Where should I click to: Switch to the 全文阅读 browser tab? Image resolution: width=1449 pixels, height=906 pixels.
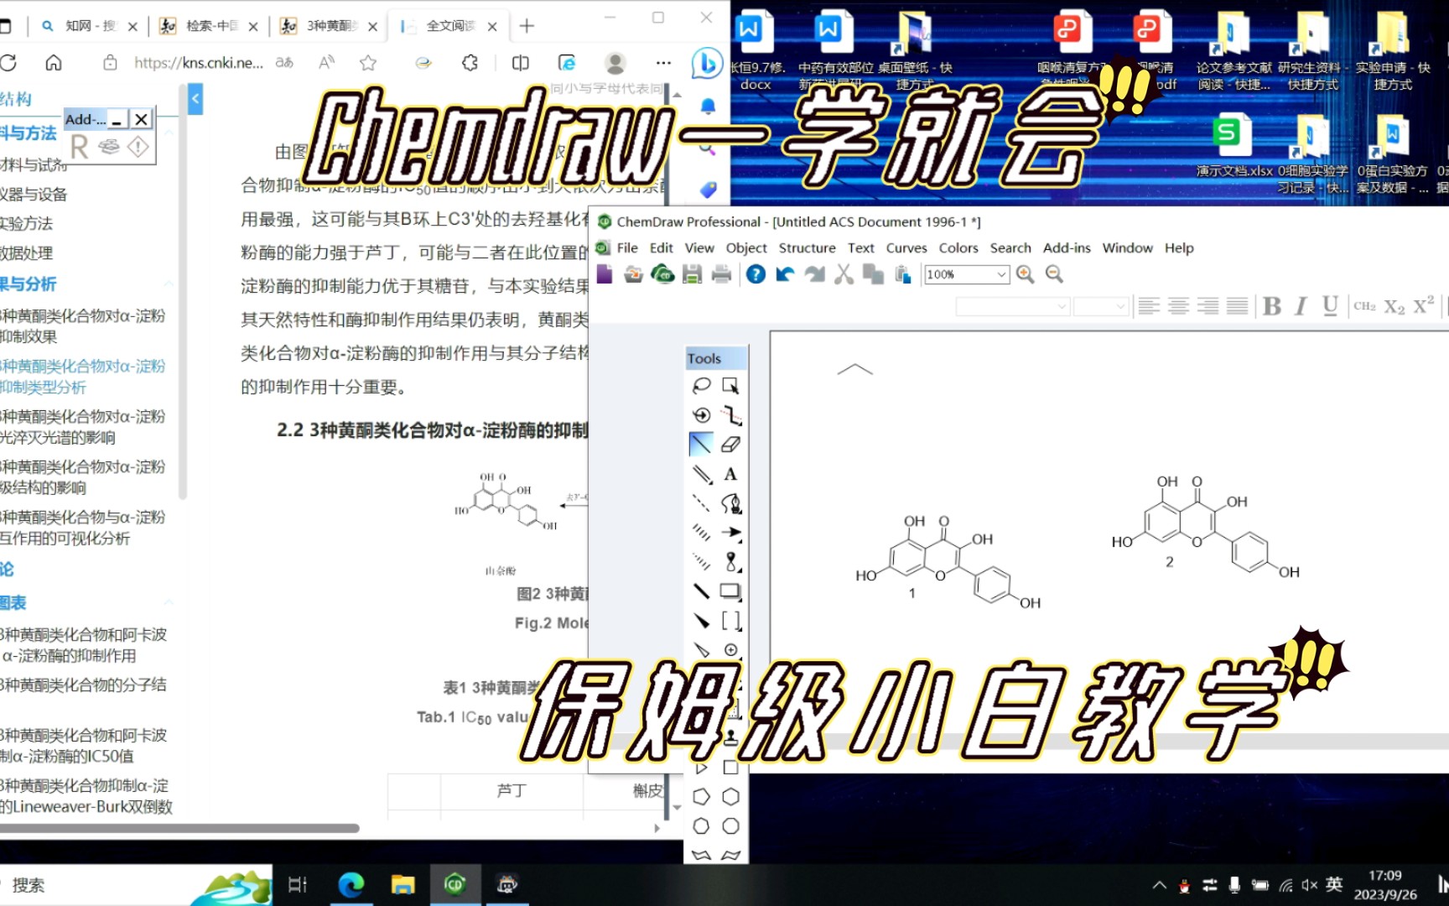[x=448, y=26]
